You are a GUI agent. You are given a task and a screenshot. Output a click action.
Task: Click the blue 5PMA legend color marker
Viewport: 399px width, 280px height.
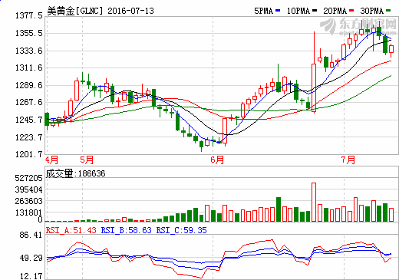pyautogui.click(x=278, y=11)
